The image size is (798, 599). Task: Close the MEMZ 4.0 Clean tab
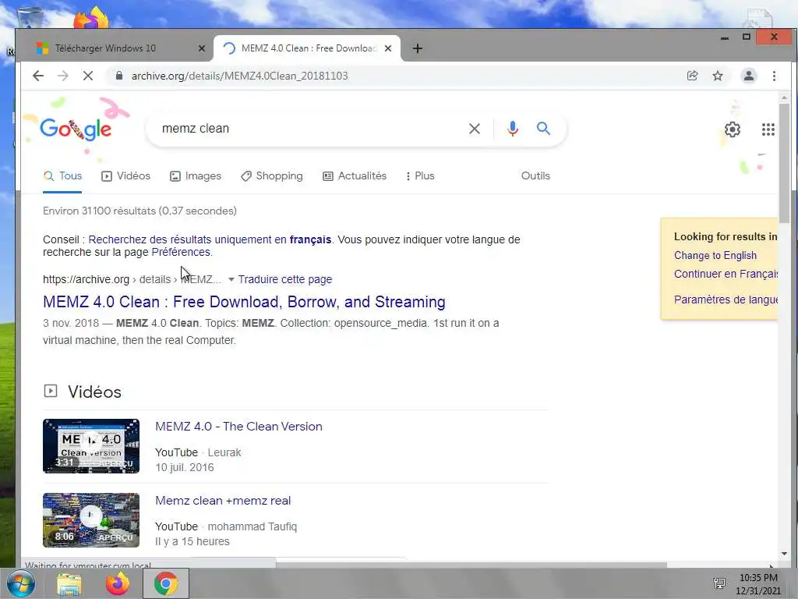coord(388,48)
